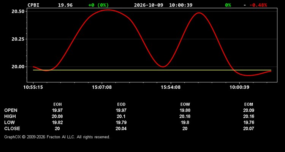The image size is (285, 152).
Task: Select the 15:54:08 x-axis time label
Action: (171, 87)
